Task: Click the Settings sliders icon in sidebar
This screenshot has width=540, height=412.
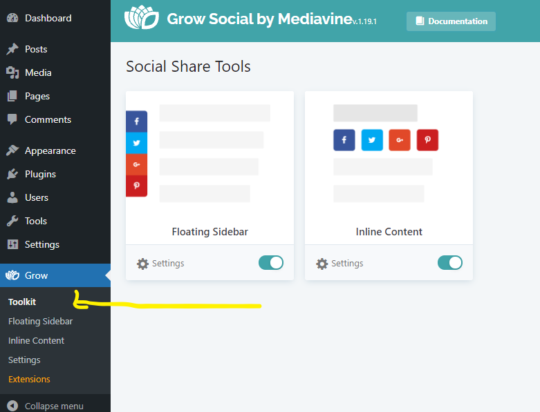Action: (x=12, y=244)
